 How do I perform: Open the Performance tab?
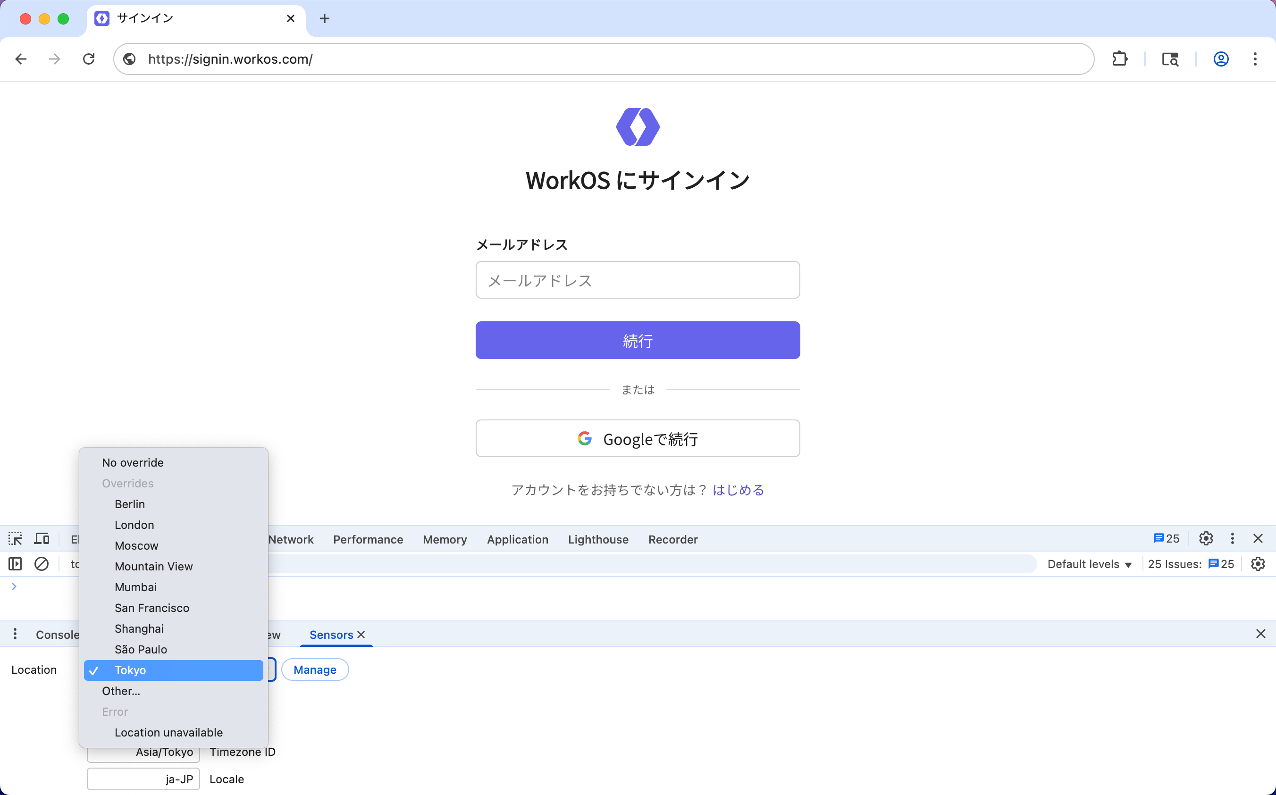click(x=368, y=539)
